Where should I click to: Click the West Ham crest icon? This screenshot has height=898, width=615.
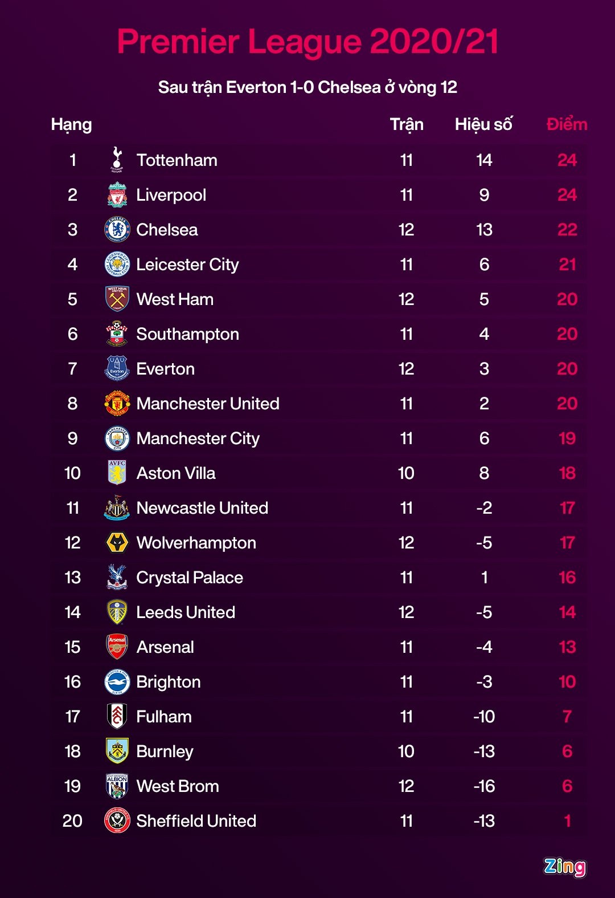pos(117,299)
